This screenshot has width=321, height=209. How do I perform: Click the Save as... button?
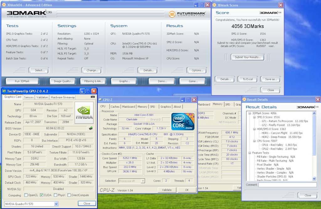point(271,79)
